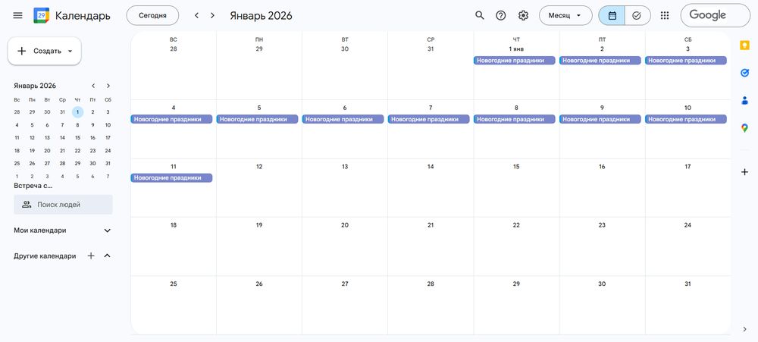Image resolution: width=758 pixels, height=342 pixels.
Task: Open the settings gear menu
Action: tap(523, 15)
